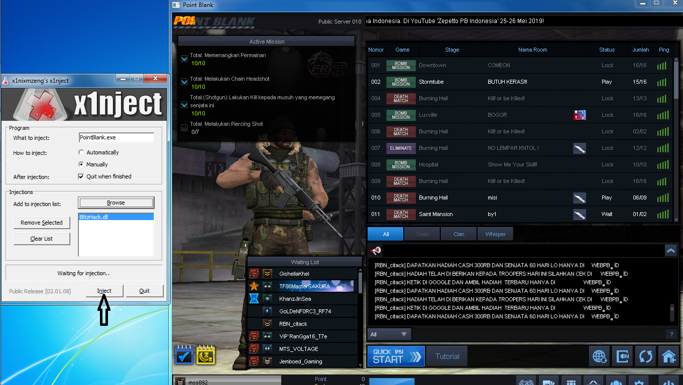This screenshot has height=385, width=683.
Task: Click the Point Blank window title icon
Action: [x=176, y=5]
